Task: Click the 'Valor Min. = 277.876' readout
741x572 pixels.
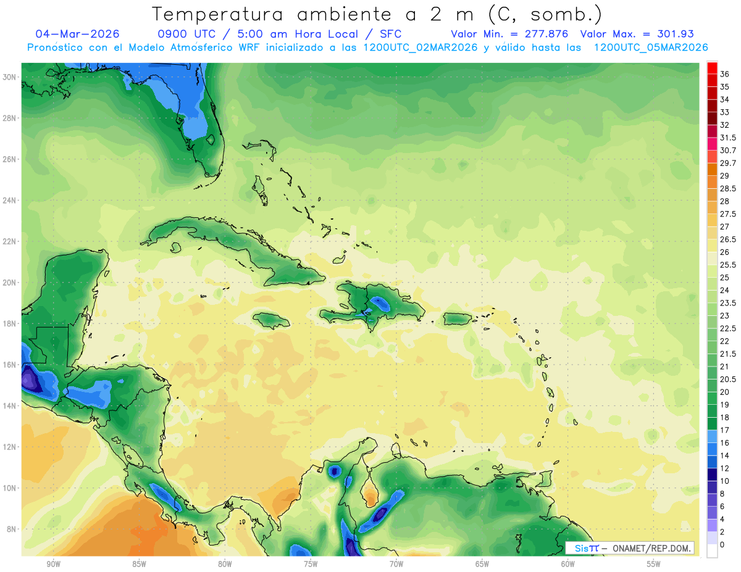Action: point(509,34)
